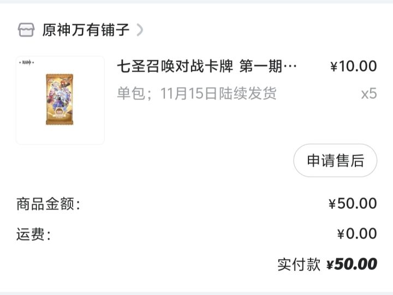Screen dimensions: 393x295
Task: Select the 单包 11月15日陆续发货 specification text
Action: pos(196,93)
